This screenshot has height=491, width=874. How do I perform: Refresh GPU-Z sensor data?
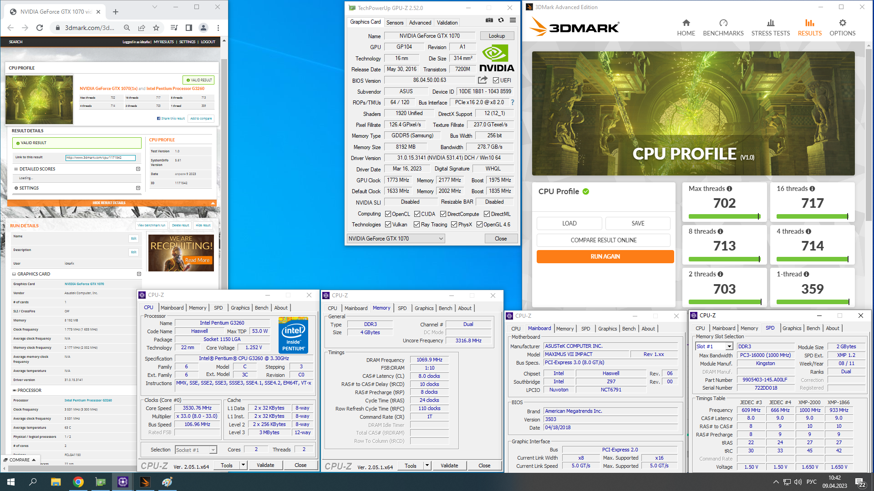tap(501, 20)
